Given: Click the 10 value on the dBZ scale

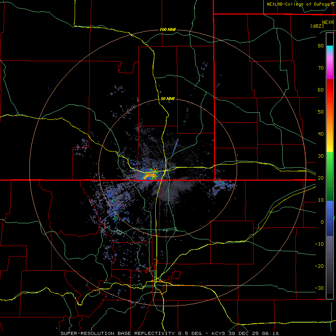Looking at the screenshot, I should tap(321, 200).
